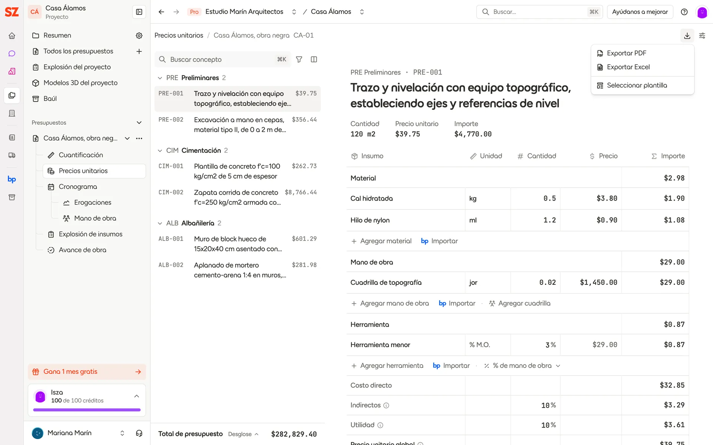Viewport: 713px width, 445px height.
Task: Open the concept filter funnel icon
Action: pyautogui.click(x=299, y=59)
